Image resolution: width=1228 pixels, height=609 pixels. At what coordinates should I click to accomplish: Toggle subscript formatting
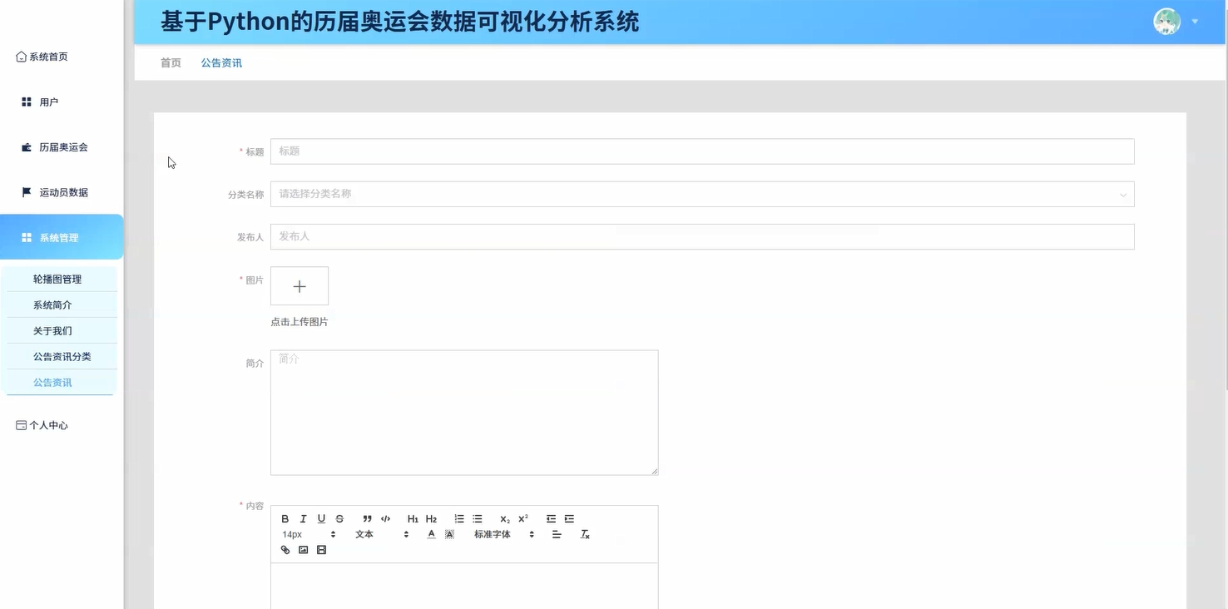click(504, 518)
